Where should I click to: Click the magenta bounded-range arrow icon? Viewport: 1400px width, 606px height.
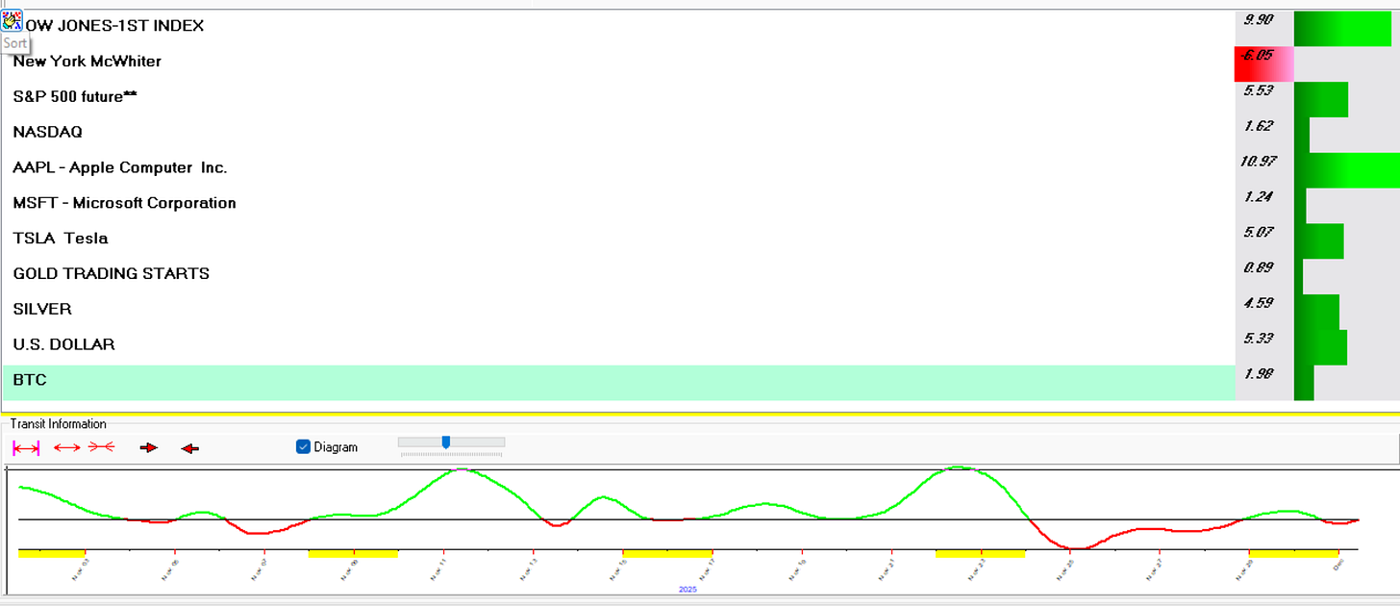pyautogui.click(x=26, y=448)
